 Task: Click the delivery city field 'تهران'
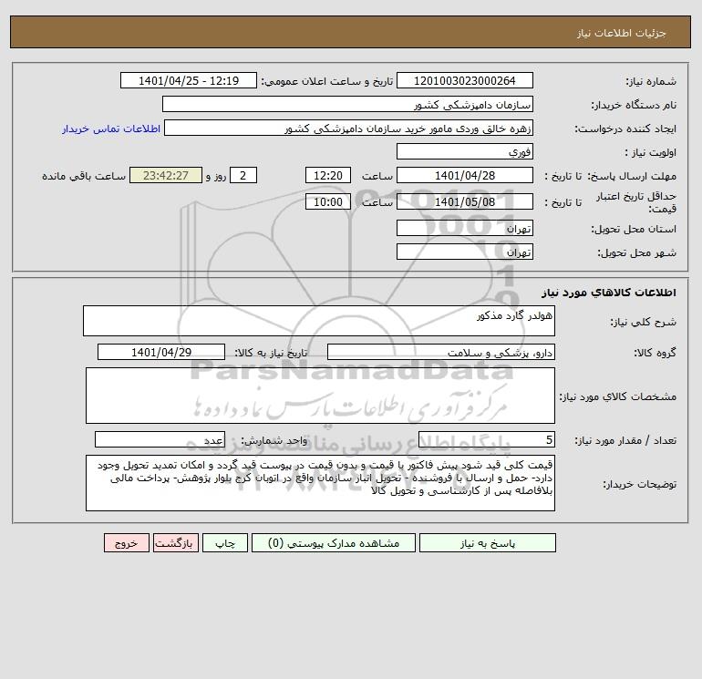tap(465, 252)
